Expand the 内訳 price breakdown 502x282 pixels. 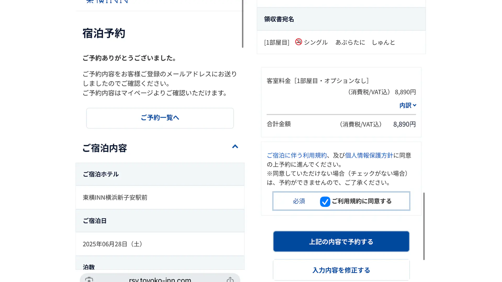pos(408,105)
